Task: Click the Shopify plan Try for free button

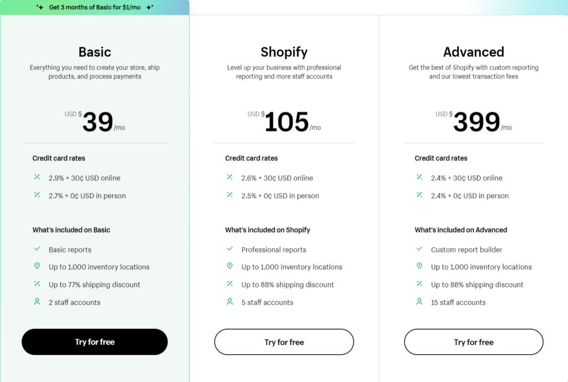Action: click(284, 342)
